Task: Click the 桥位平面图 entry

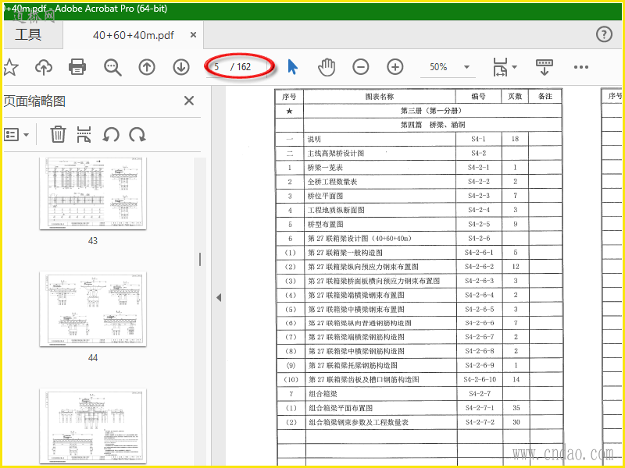Action: [x=325, y=196]
